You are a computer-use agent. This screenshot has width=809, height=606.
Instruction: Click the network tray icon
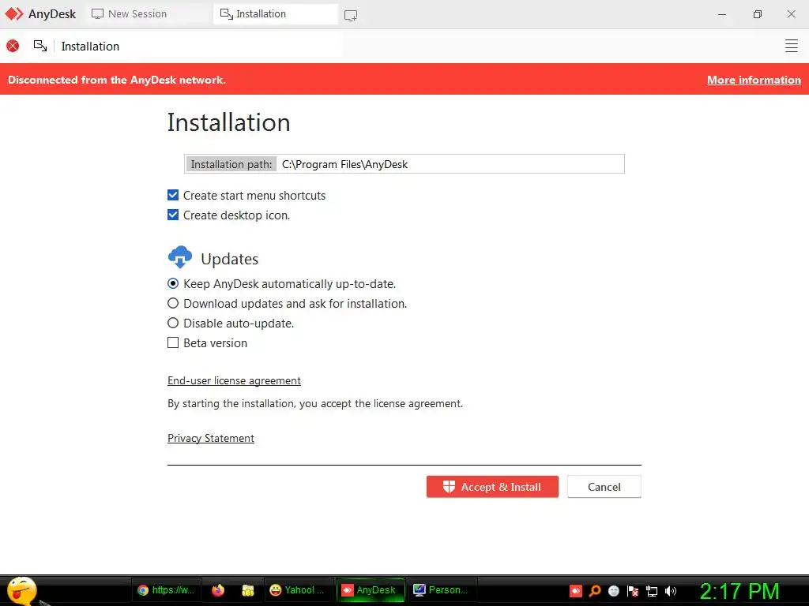click(652, 591)
